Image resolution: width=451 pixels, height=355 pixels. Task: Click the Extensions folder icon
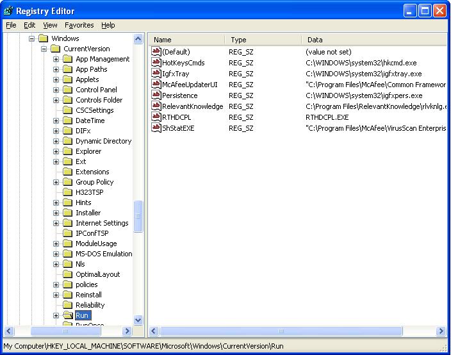tap(68, 172)
